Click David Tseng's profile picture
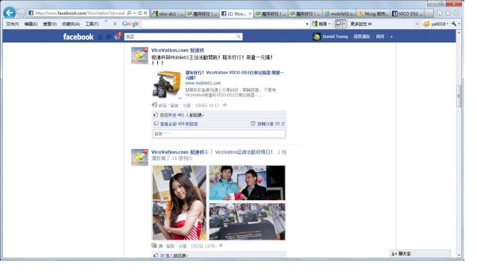The width and height of the screenshot is (477, 277). coord(317,36)
